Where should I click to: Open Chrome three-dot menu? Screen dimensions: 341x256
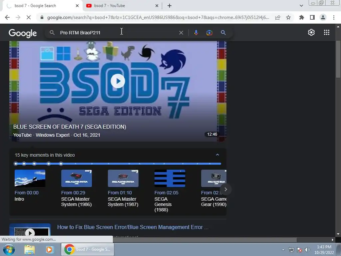[334, 17]
